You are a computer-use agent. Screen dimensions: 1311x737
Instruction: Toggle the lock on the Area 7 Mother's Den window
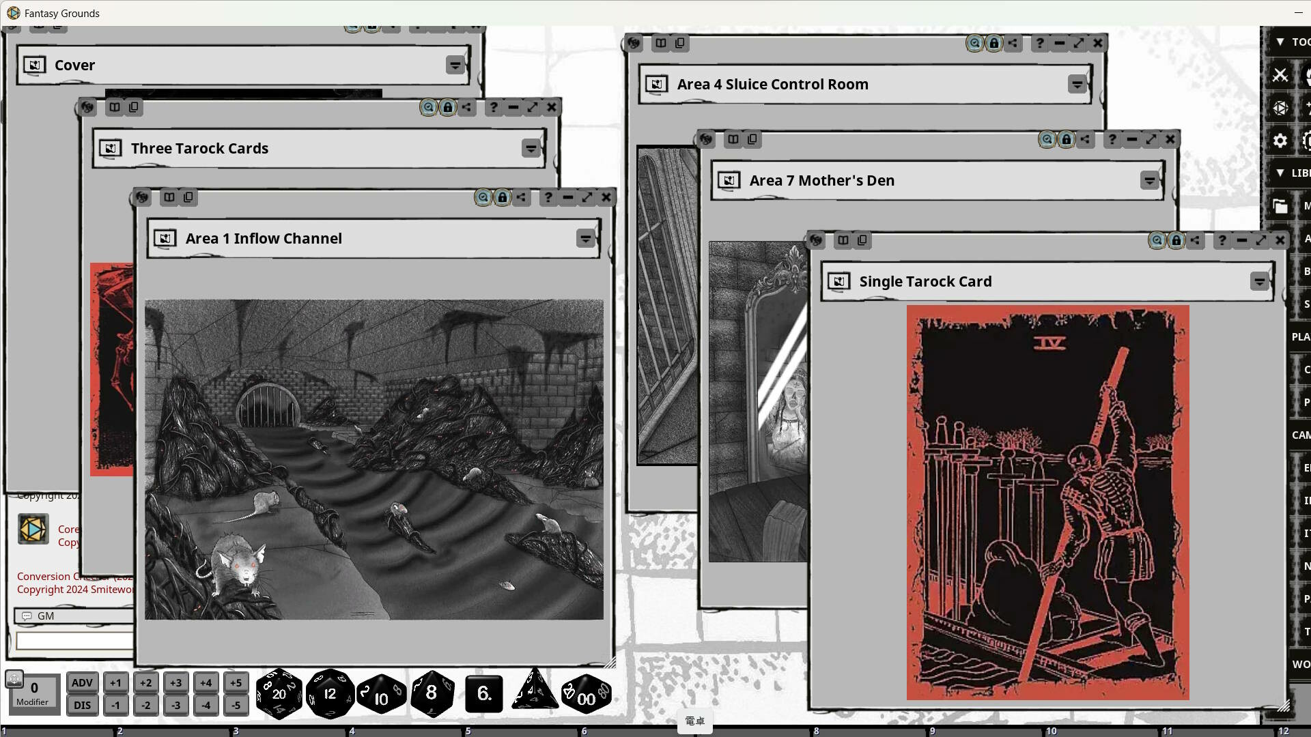pyautogui.click(x=1067, y=139)
